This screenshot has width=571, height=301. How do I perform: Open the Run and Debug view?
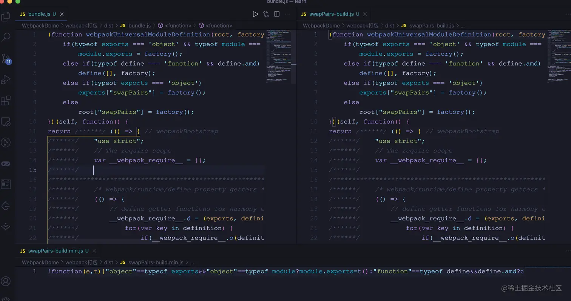pyautogui.click(x=6, y=80)
